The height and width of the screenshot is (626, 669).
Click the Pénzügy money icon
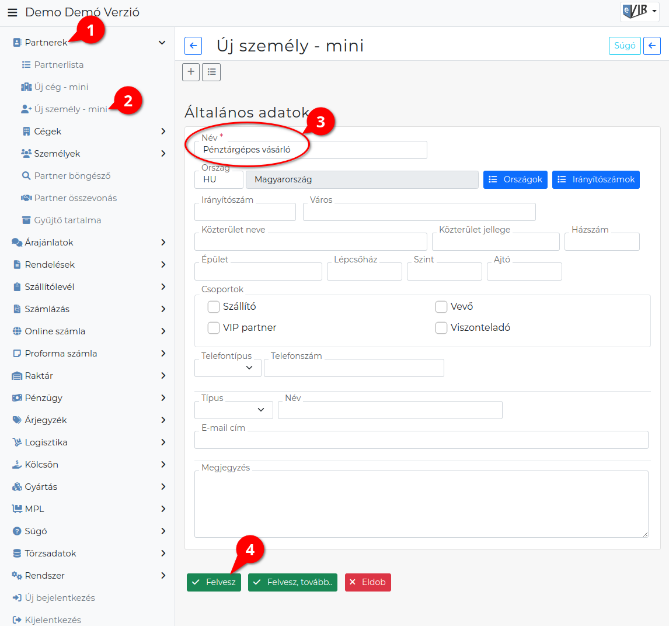point(17,398)
